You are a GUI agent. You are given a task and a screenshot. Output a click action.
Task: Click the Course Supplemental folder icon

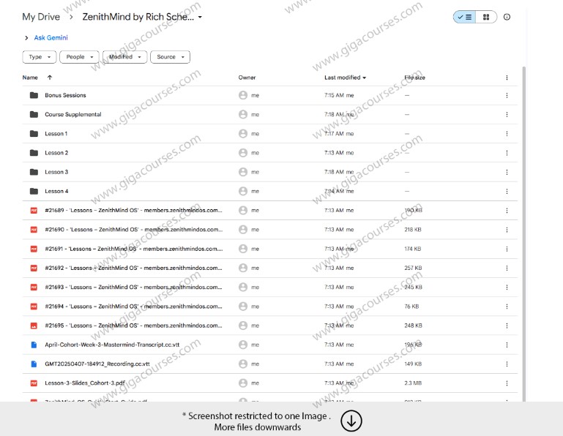tap(34, 114)
